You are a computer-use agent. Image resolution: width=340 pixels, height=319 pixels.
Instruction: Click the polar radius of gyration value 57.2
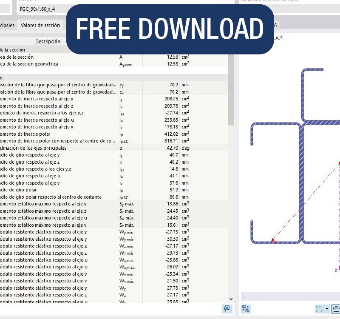coord(174,190)
